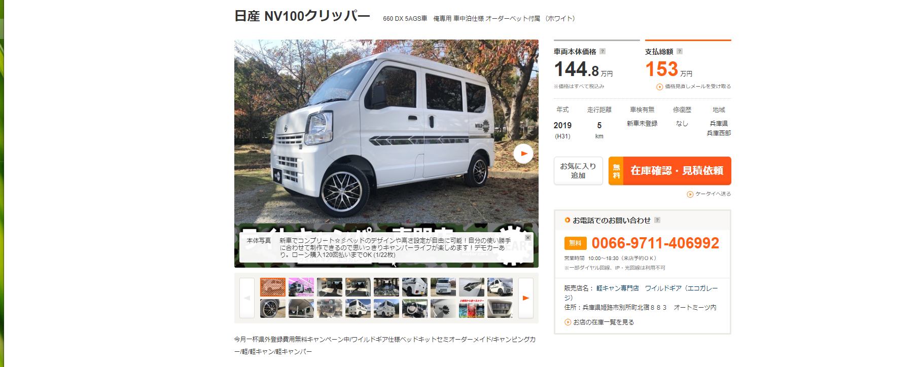Select the wheel close-up thumbnail
Viewport: 921px width, 367px height.
273,308
